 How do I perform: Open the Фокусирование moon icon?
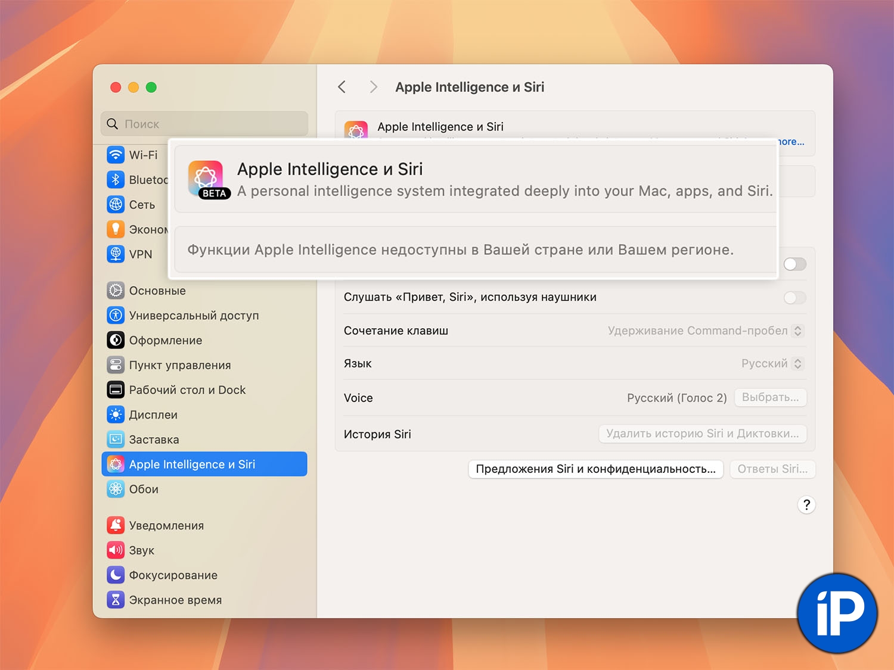(x=116, y=575)
